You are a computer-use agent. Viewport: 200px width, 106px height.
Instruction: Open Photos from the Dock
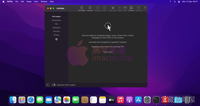(x=67, y=100)
